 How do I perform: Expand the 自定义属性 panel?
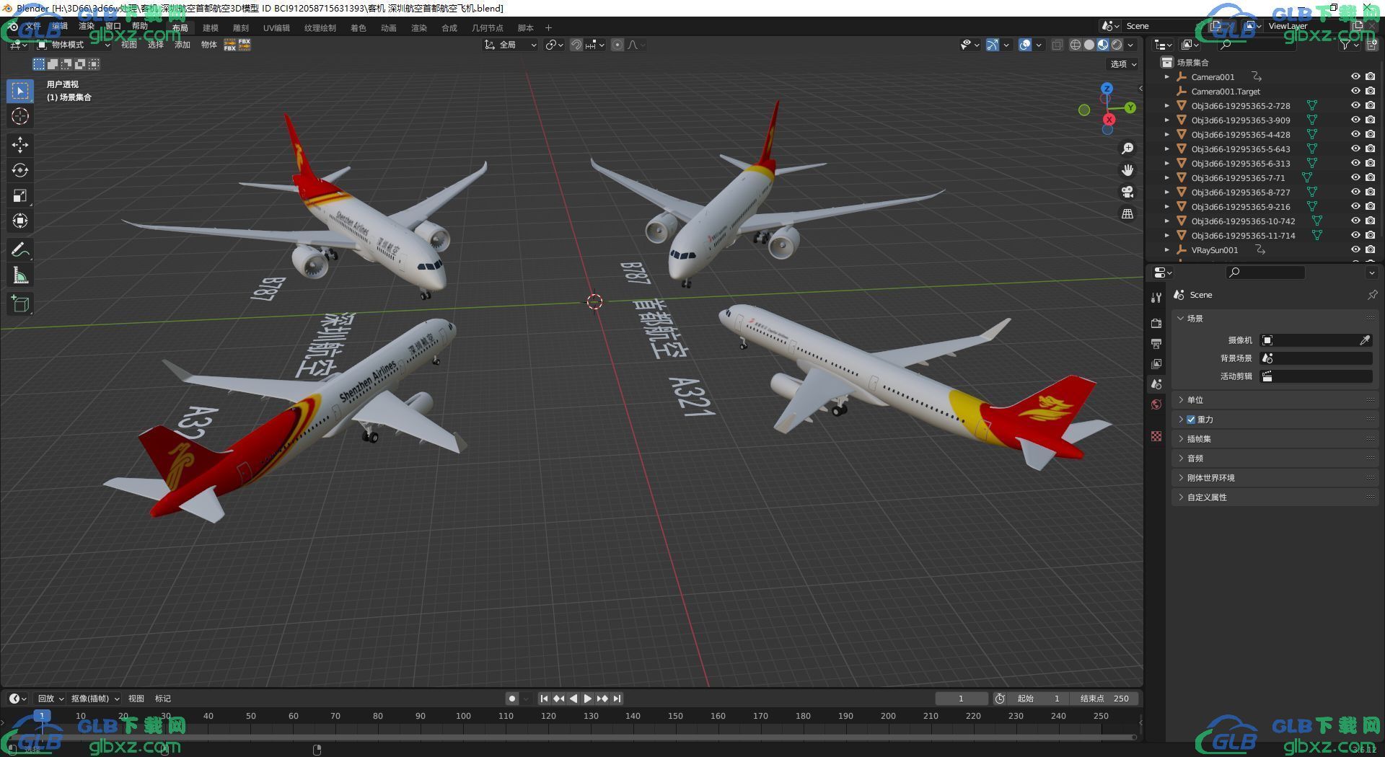(1275, 497)
